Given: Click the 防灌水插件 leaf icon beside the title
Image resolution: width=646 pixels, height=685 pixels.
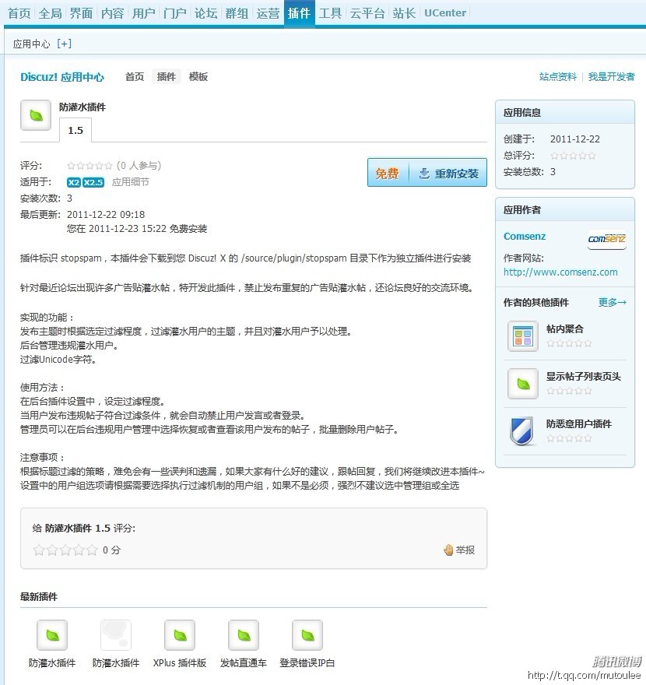Looking at the screenshot, I should click(x=36, y=115).
